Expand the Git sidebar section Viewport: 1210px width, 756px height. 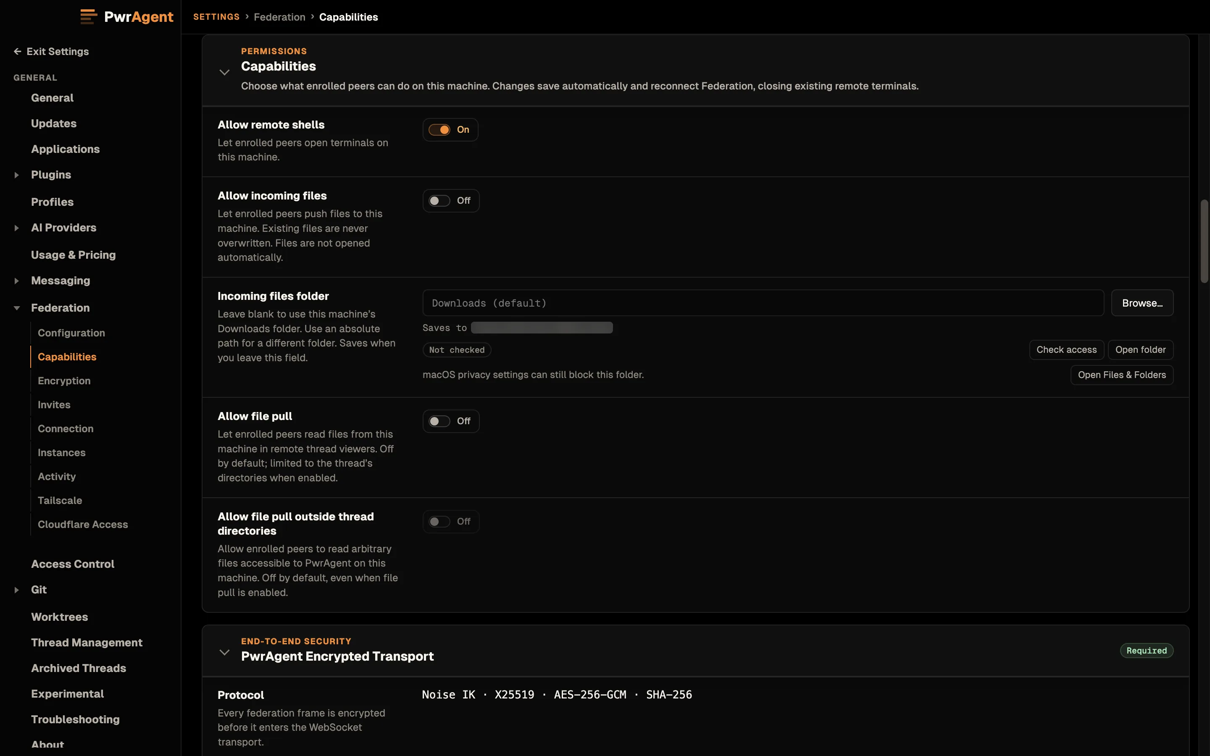tap(16, 590)
